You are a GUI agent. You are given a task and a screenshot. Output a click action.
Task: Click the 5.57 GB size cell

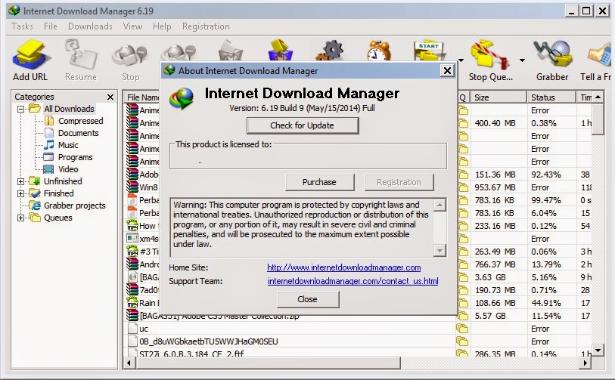(490, 316)
